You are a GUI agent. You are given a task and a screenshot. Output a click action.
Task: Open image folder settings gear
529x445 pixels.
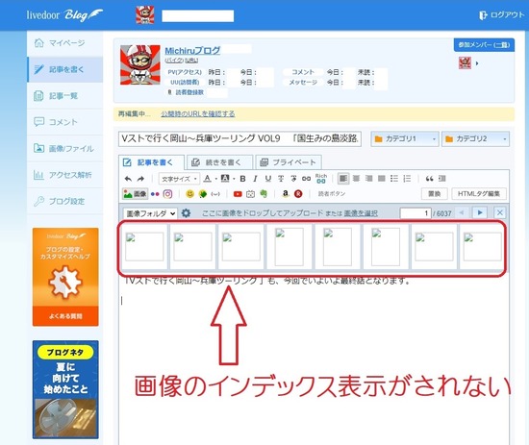[x=186, y=213]
